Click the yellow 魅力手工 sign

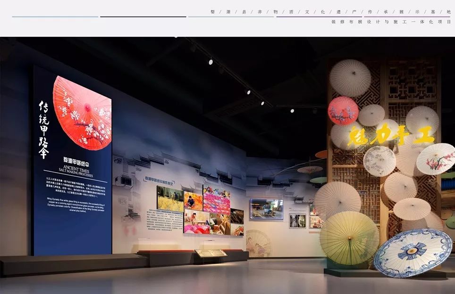pyautogui.click(x=391, y=135)
